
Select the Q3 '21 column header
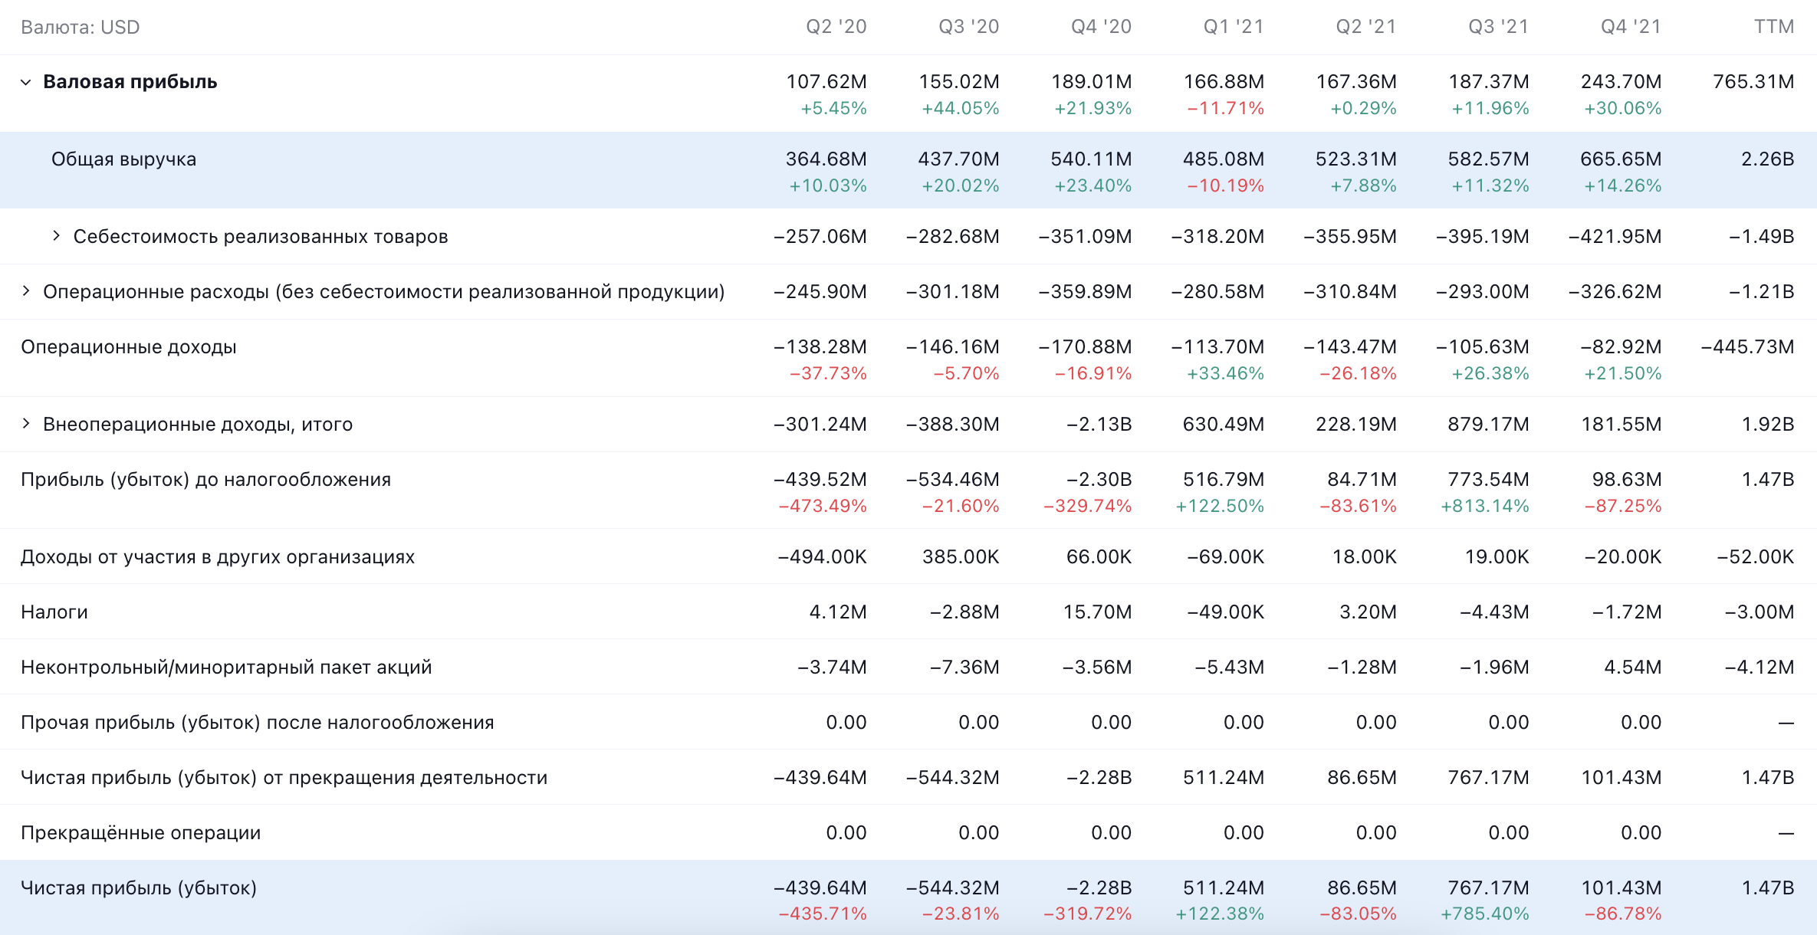1498,27
